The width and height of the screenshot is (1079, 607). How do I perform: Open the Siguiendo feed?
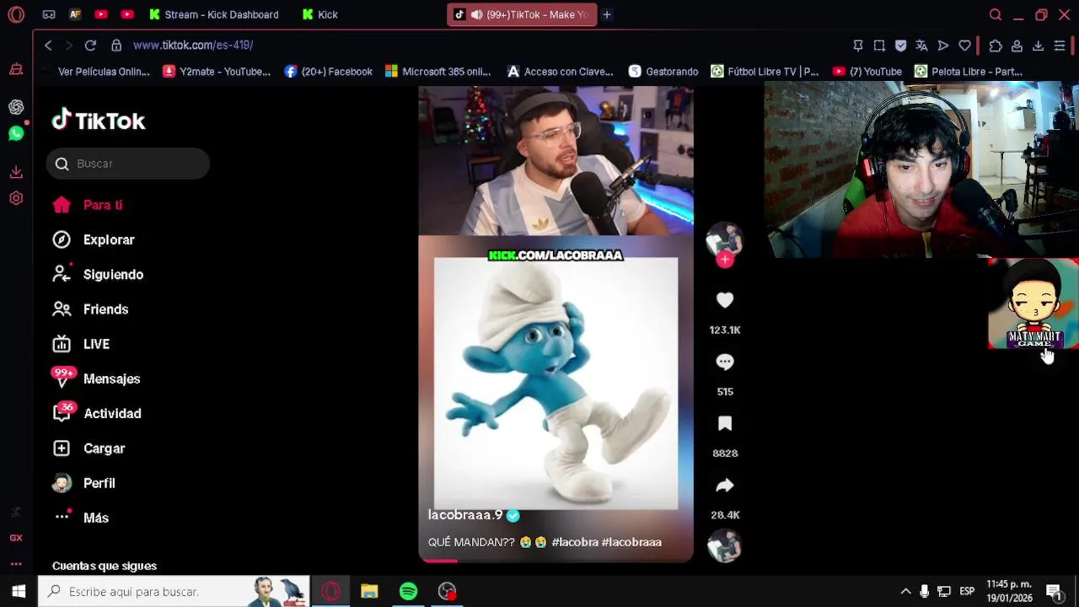tap(97, 275)
